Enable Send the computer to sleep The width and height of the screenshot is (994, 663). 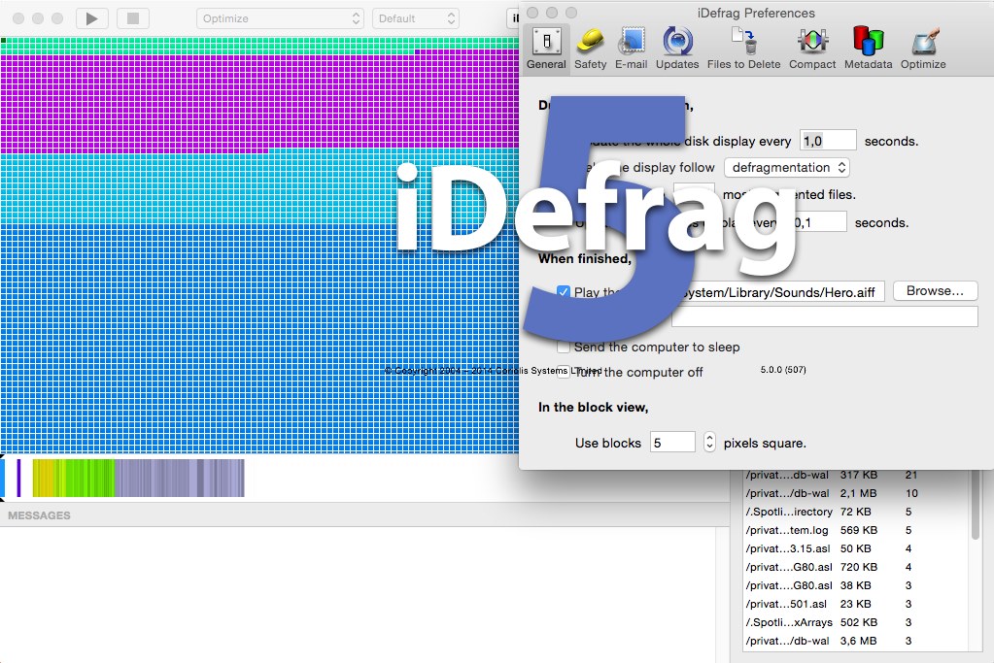(563, 347)
